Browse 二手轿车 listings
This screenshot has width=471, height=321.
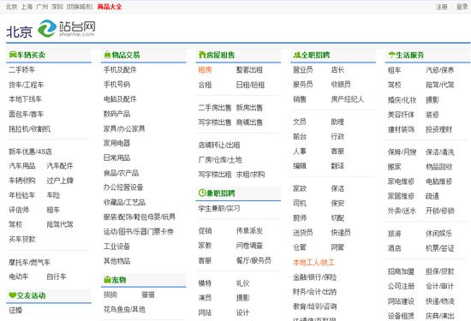22,69
